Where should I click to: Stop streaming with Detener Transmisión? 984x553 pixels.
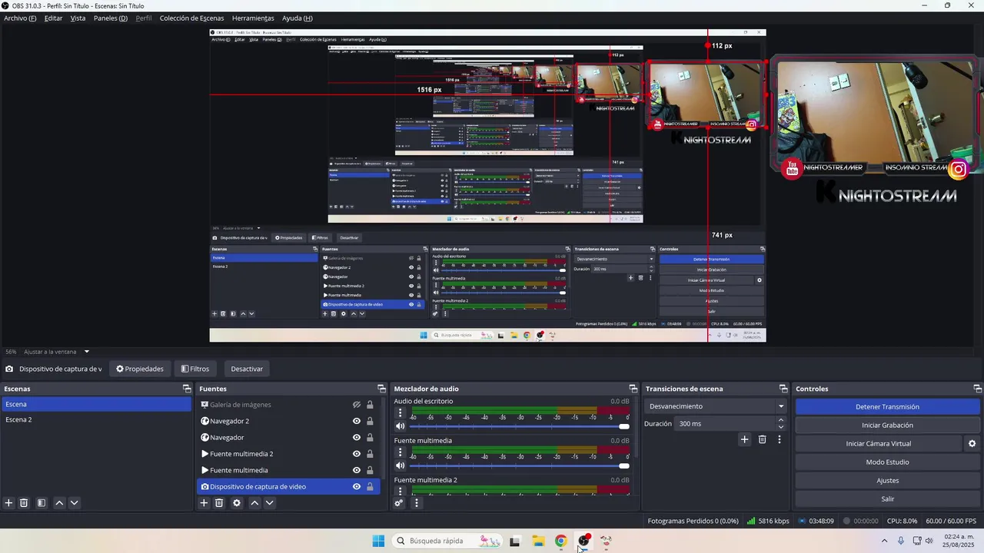click(x=887, y=407)
